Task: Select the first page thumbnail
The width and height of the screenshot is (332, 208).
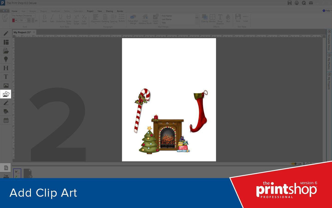Action: coord(17,173)
